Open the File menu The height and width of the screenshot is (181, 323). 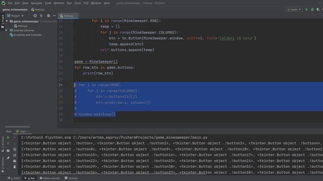point(10,3)
